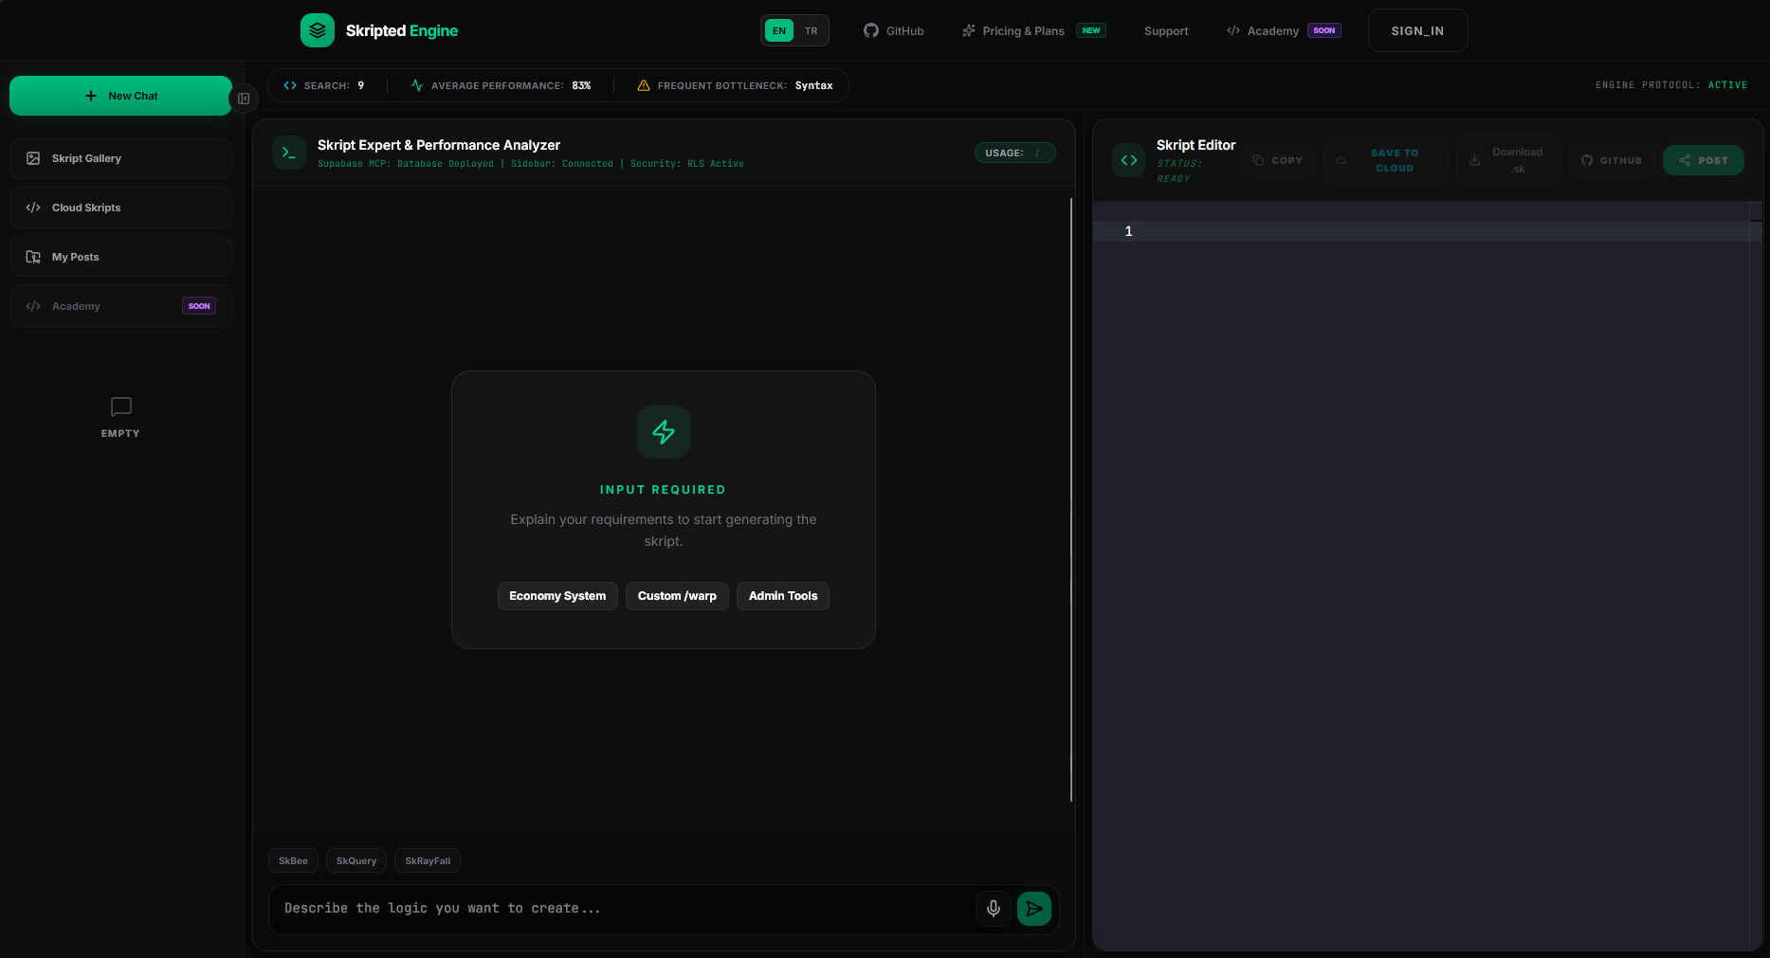Image resolution: width=1770 pixels, height=958 pixels.
Task: Click the SEARCH code brackets icon
Action: click(x=290, y=85)
